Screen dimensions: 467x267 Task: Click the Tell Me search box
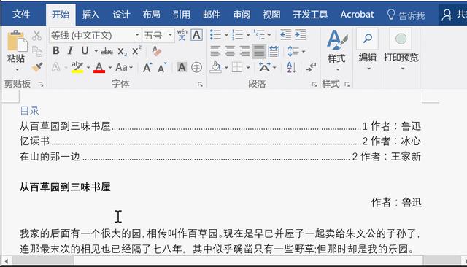coord(406,15)
